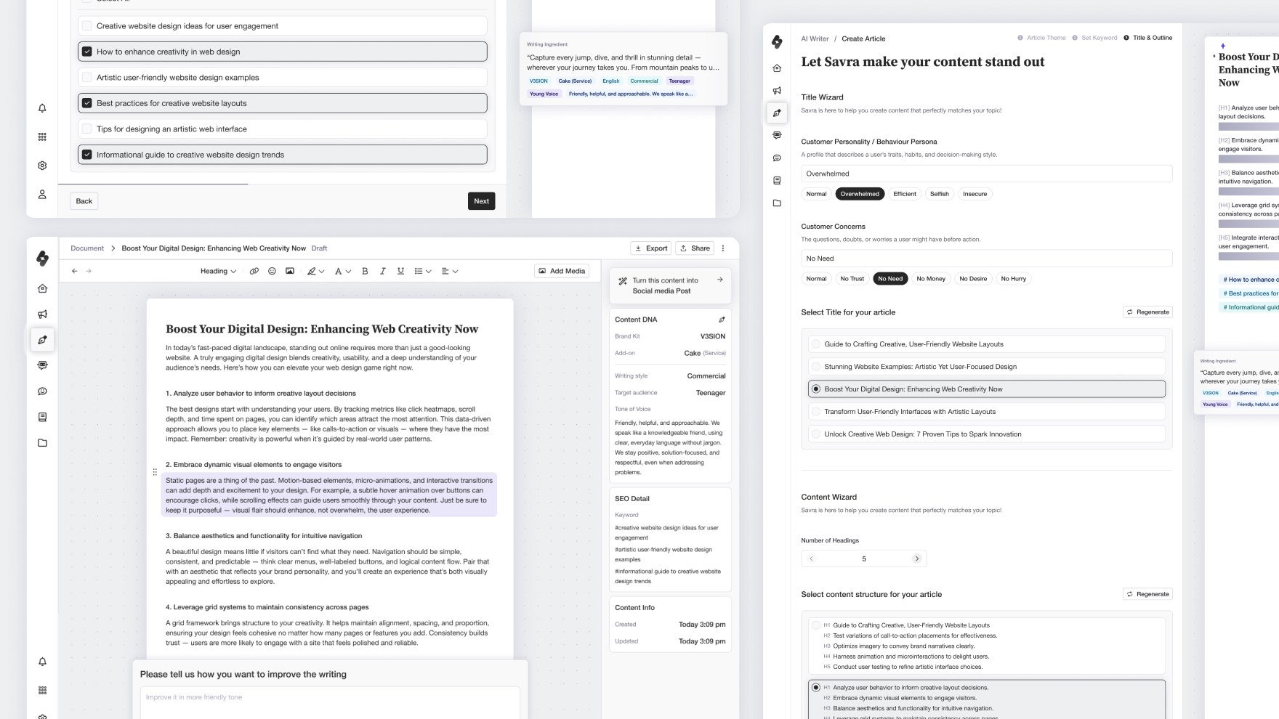
Task: Expand the text alignment dropdown
Action: pos(450,271)
